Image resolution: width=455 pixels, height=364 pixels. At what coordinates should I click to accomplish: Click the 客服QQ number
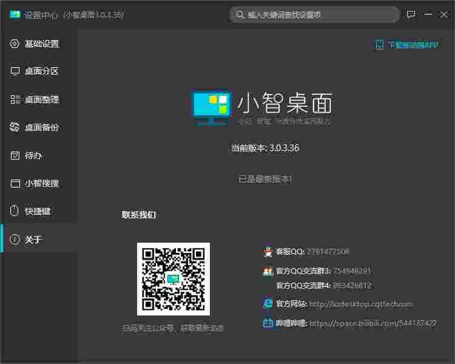pyautogui.click(x=328, y=251)
